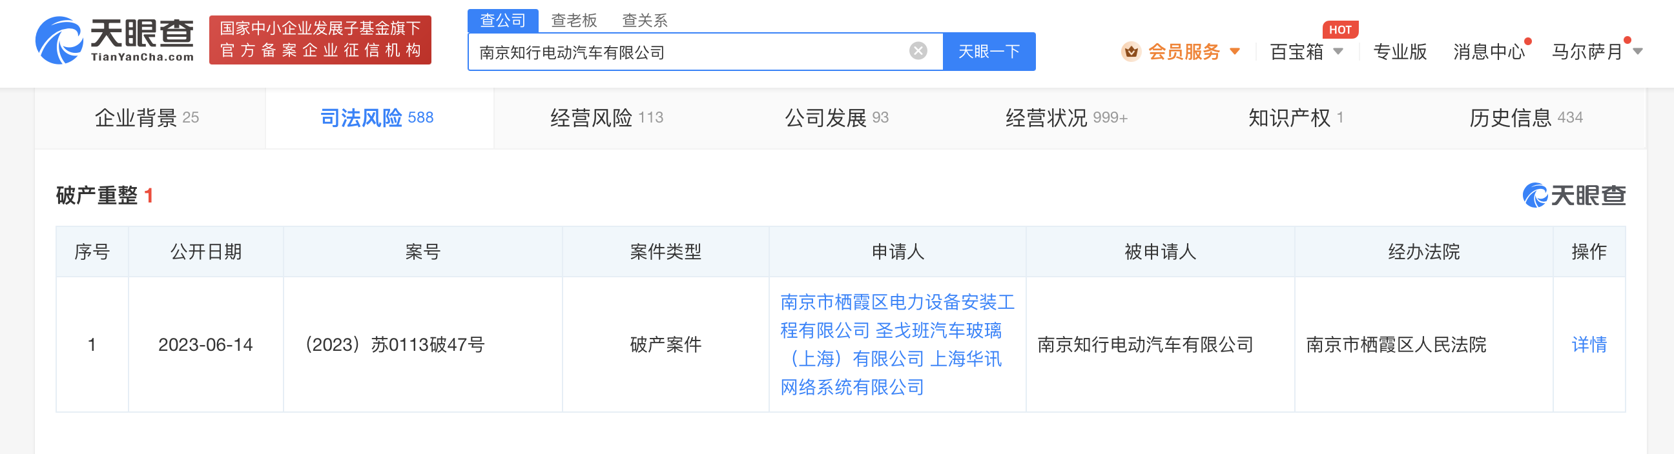Click the 被申请人 column header
The height and width of the screenshot is (454, 1674).
(1160, 252)
